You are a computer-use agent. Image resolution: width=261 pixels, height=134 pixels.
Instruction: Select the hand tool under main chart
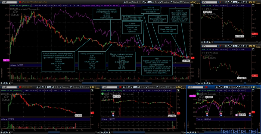click(9, 83)
